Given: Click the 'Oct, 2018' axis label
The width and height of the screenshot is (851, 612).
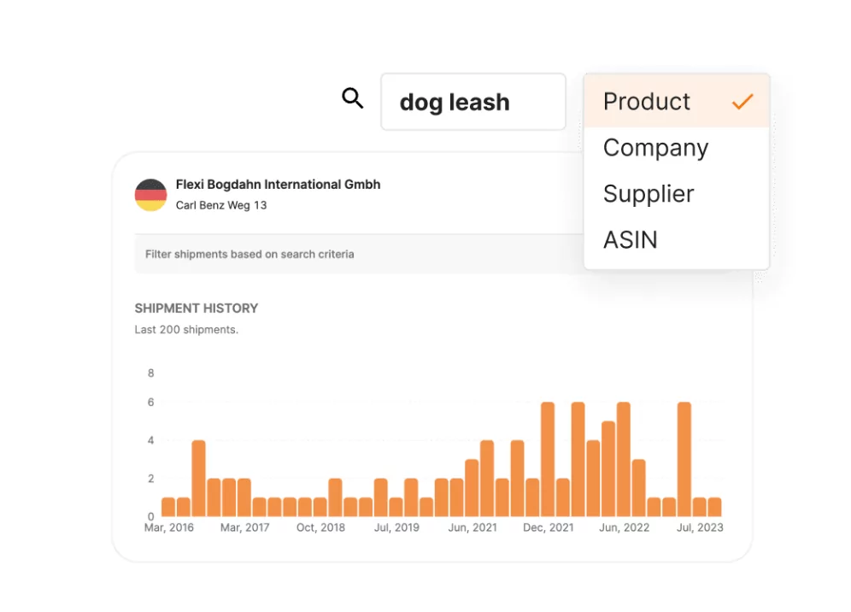Looking at the screenshot, I should pyautogui.click(x=320, y=528).
